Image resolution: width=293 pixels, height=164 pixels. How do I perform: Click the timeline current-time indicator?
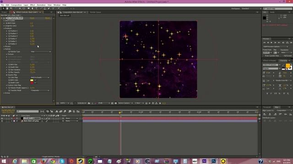click(x=120, y=113)
